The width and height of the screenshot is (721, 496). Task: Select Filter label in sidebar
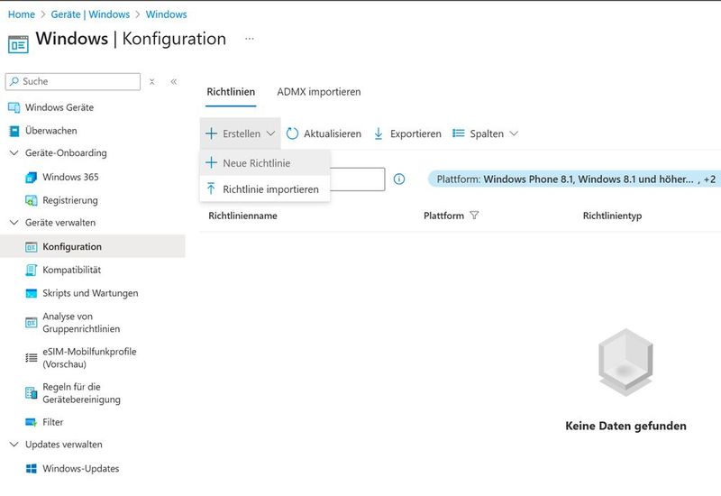[x=53, y=422]
